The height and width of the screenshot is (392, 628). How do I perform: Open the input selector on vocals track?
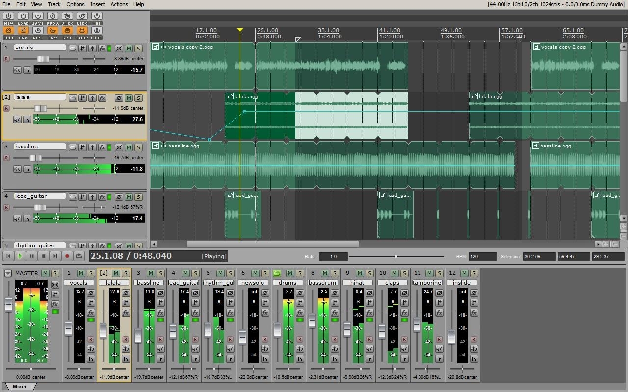click(x=27, y=70)
